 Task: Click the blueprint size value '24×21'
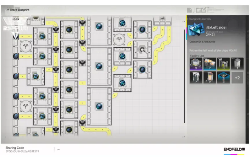pos(210,34)
